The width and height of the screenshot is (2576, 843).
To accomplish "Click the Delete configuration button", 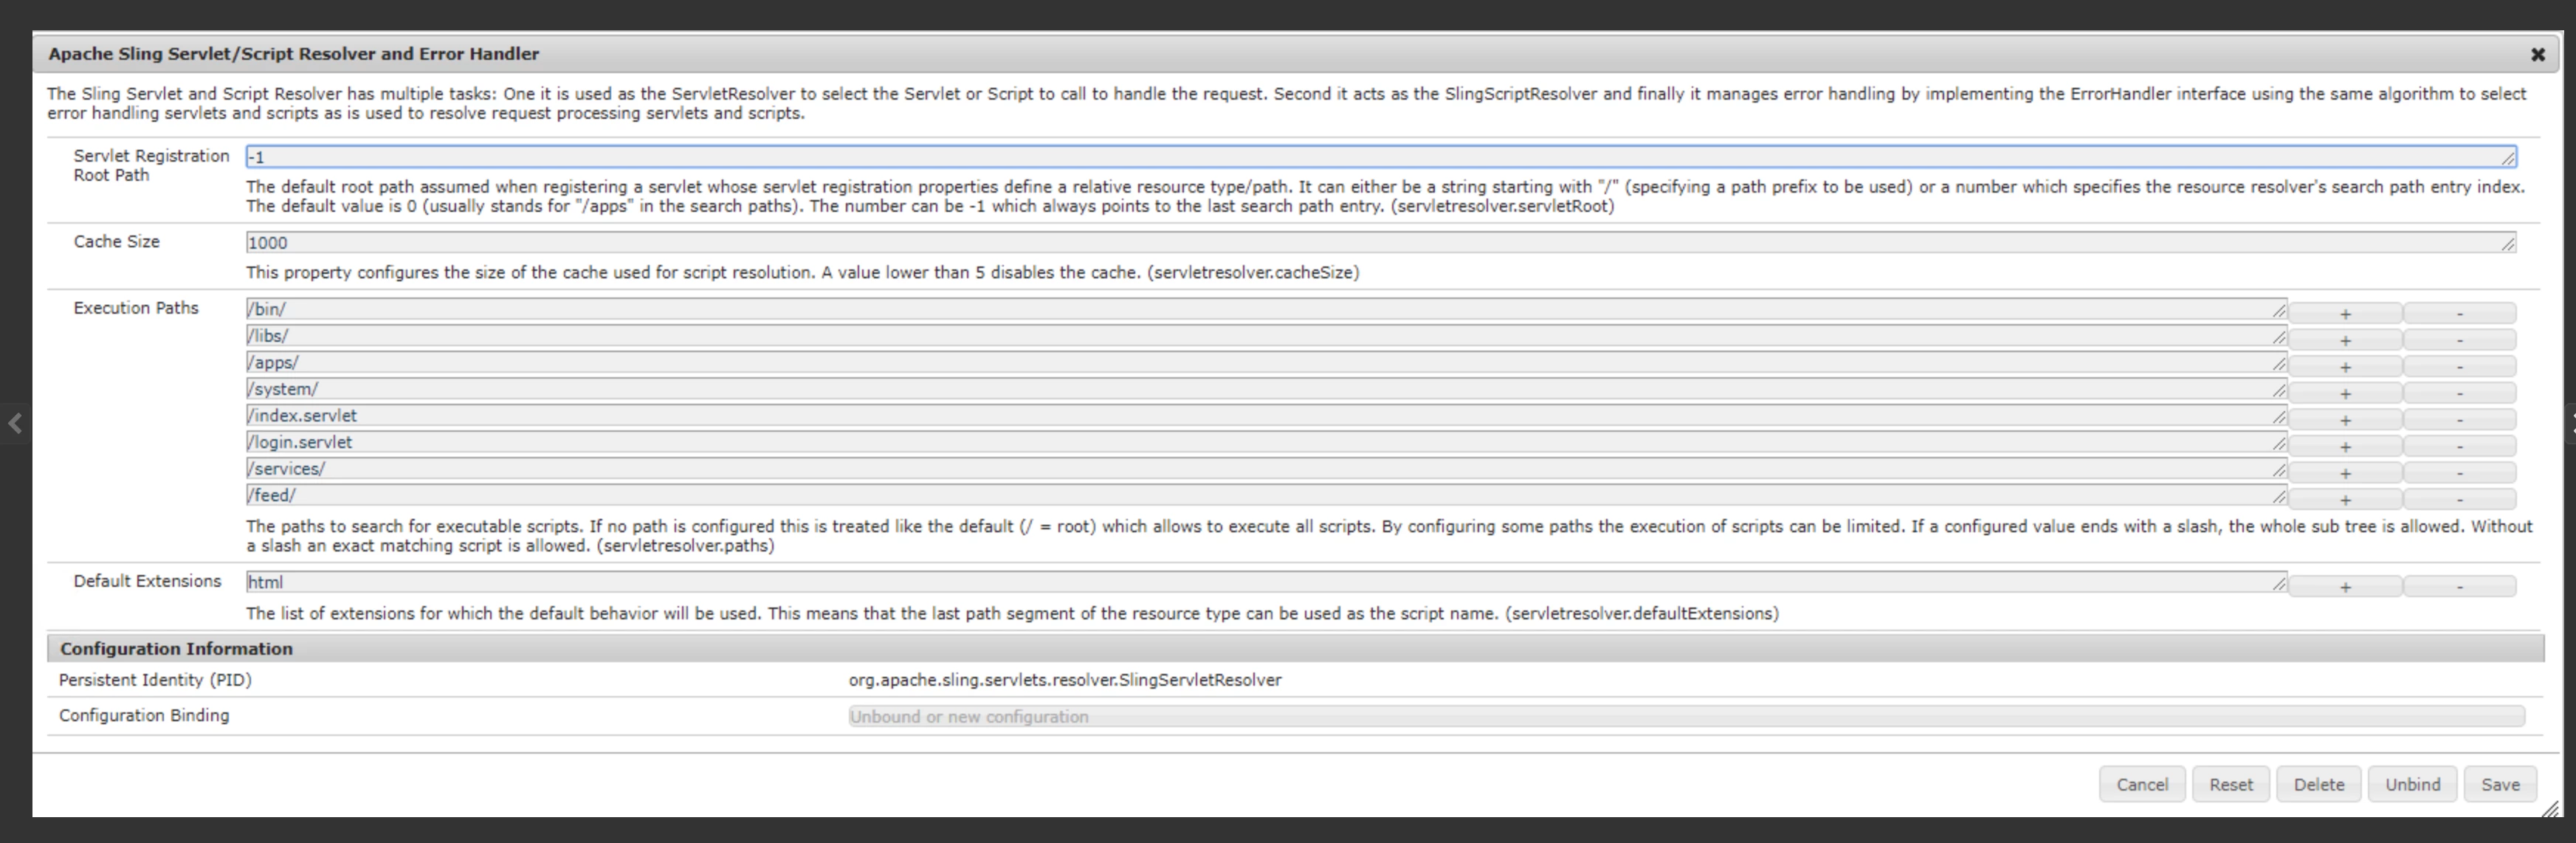I will tap(2318, 785).
